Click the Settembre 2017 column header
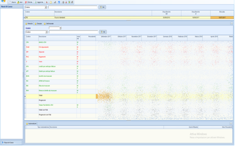The image size is (235, 150). [106, 37]
